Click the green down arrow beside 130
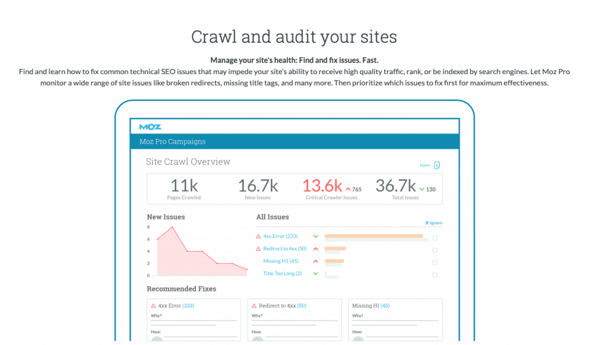The width and height of the screenshot is (597, 345). (422, 189)
